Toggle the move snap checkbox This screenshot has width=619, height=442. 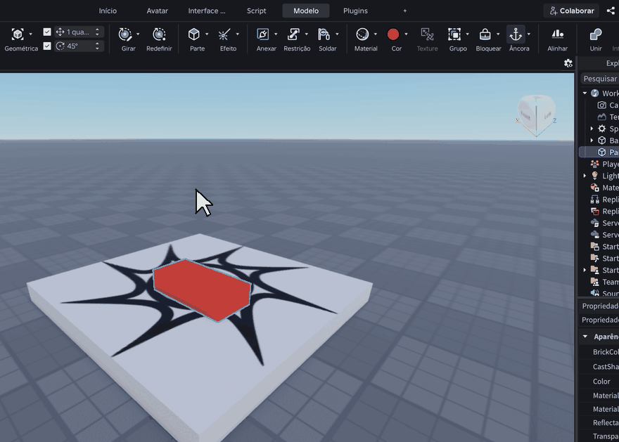point(47,32)
